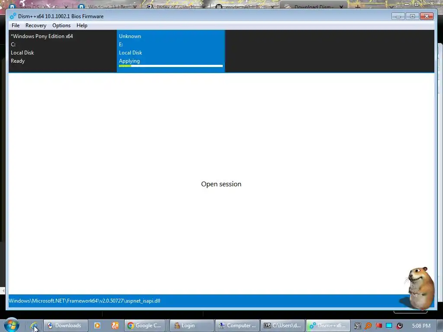Open the Help menu
Viewport: 443px width, 332px height.
tap(82, 26)
